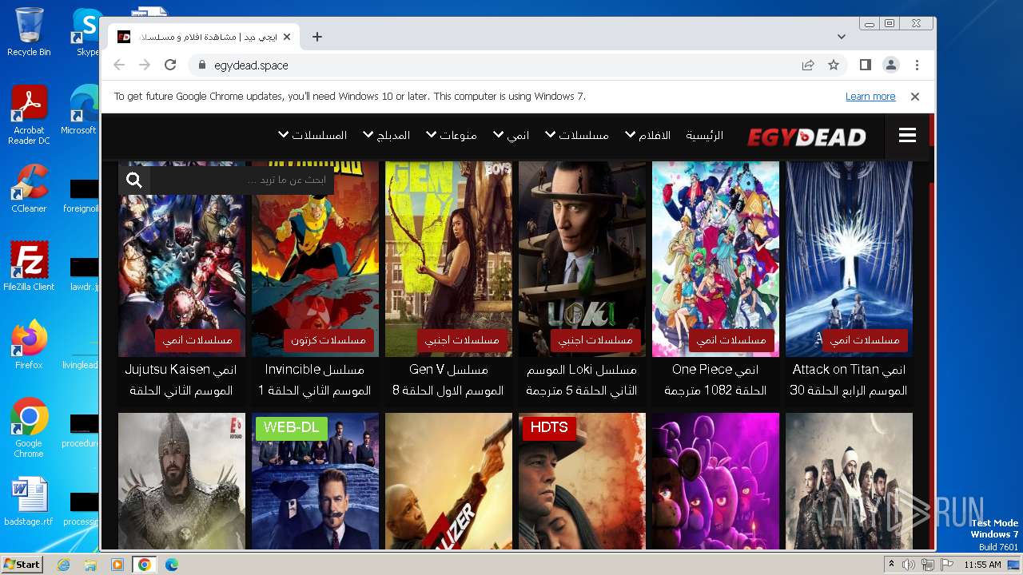
Task: Click the taskbar clock 11:55 AM
Action: coord(982,565)
